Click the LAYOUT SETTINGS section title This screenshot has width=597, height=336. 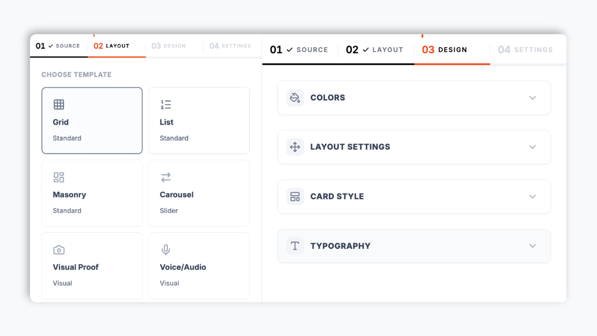point(350,147)
